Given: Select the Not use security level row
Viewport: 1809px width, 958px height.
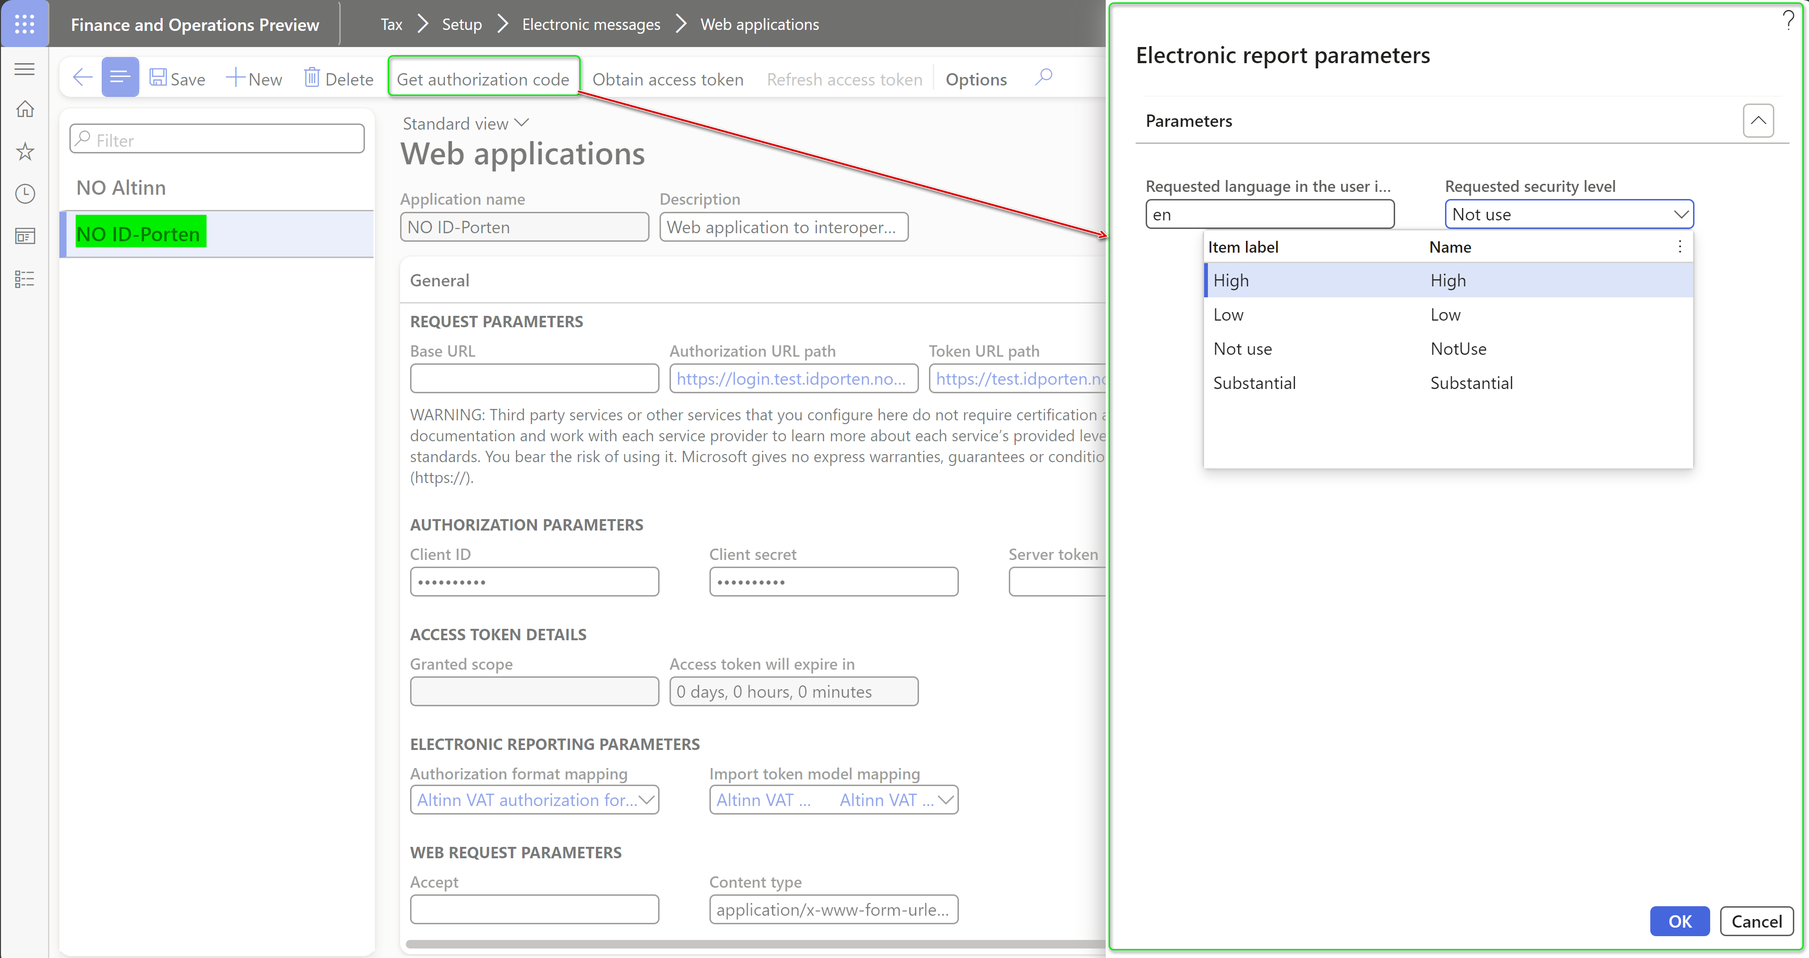Looking at the screenshot, I should [1448, 349].
